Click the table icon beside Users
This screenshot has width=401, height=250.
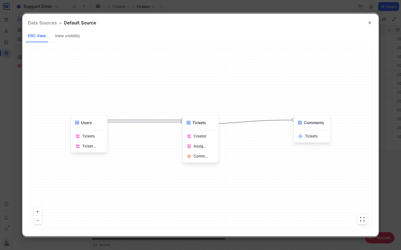(77, 123)
